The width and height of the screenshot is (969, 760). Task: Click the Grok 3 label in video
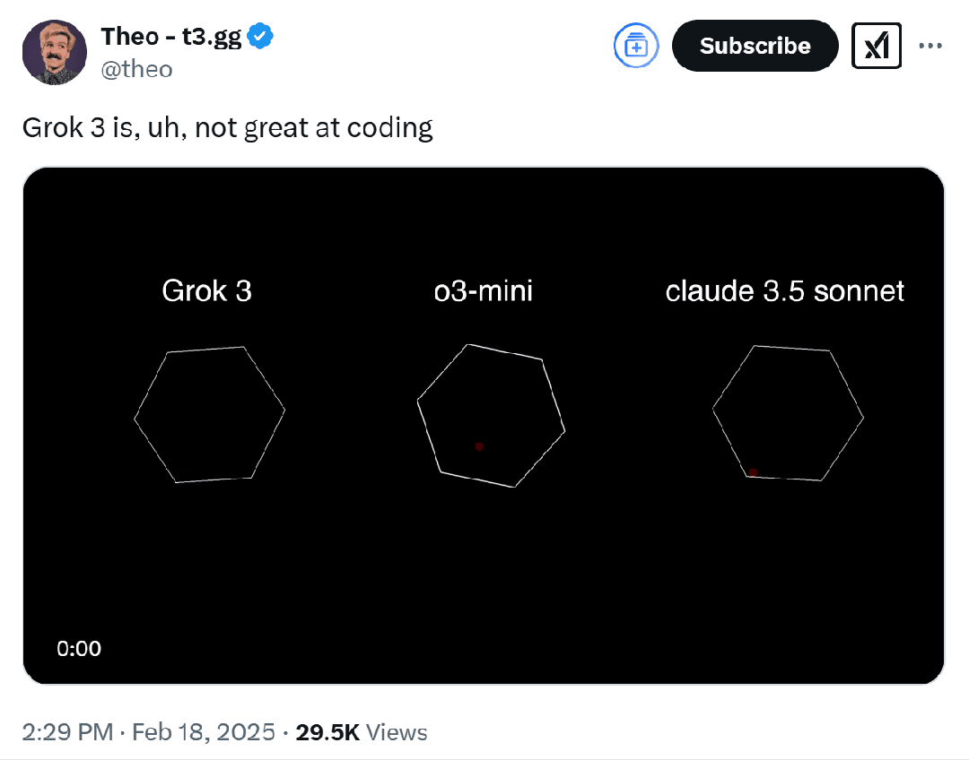(207, 290)
